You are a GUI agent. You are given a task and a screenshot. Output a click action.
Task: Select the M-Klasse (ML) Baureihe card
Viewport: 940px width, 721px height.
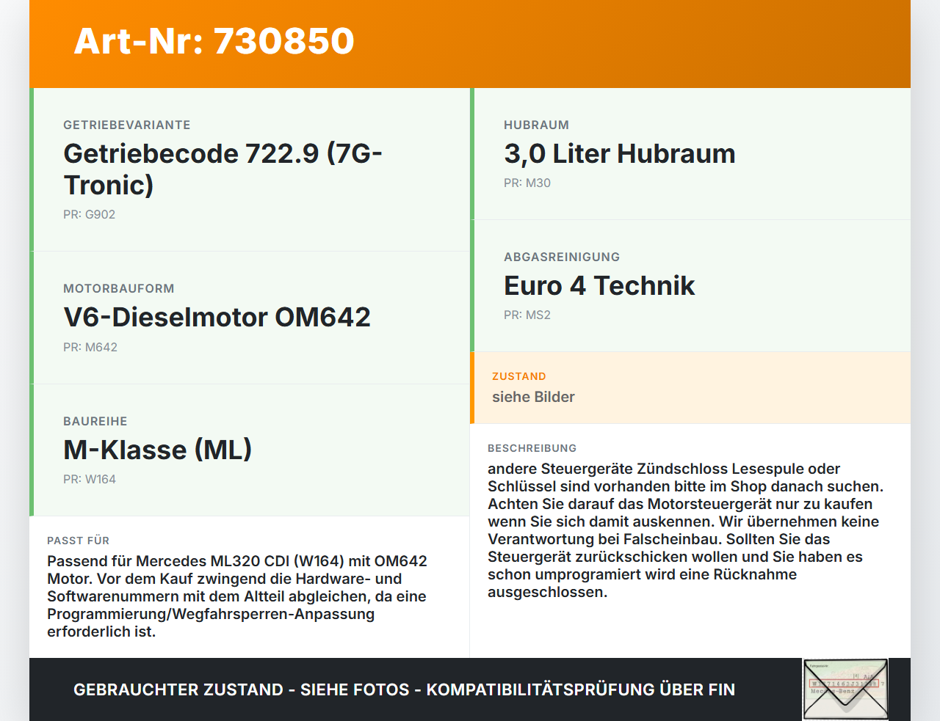[x=250, y=450]
